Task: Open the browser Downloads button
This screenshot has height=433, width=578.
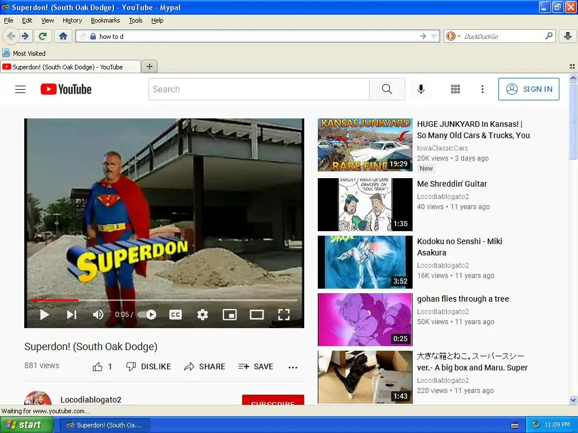Action: coord(568,36)
